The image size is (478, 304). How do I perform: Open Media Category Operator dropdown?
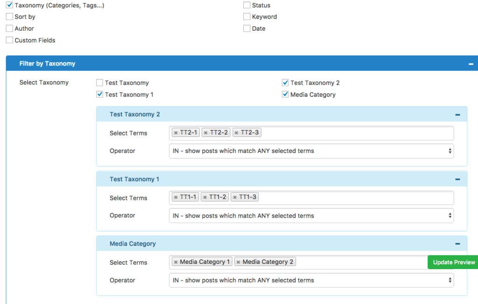311,280
